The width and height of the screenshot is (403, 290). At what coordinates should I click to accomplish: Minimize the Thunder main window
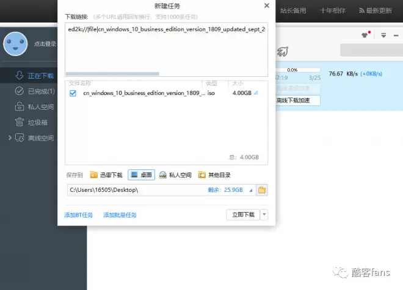coord(396,35)
